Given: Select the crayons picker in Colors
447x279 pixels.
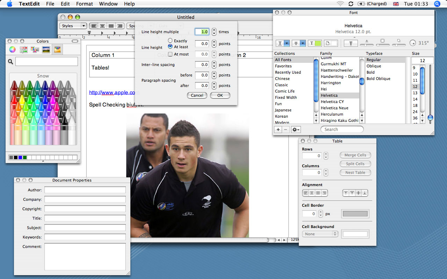Looking at the screenshot, I should pos(57,50).
